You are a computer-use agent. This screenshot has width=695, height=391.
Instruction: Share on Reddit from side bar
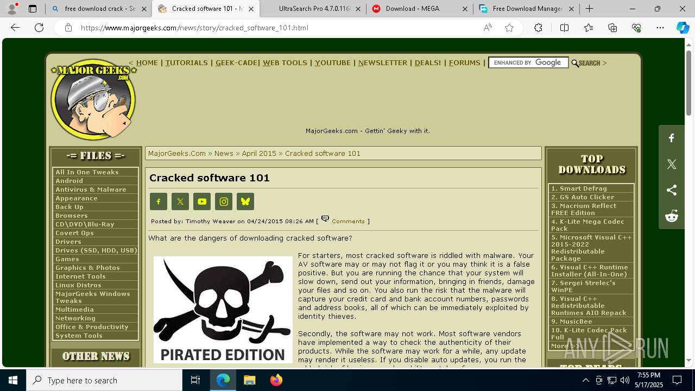(672, 216)
